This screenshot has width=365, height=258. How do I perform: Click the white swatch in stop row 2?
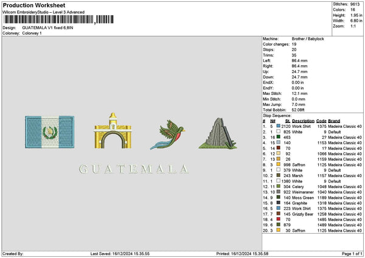[x=278, y=131]
